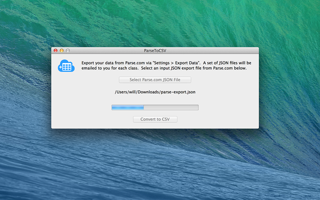This screenshot has width=320, height=200.
Task: Click the Select Parse.com JSON File button
Action: pyautogui.click(x=155, y=80)
